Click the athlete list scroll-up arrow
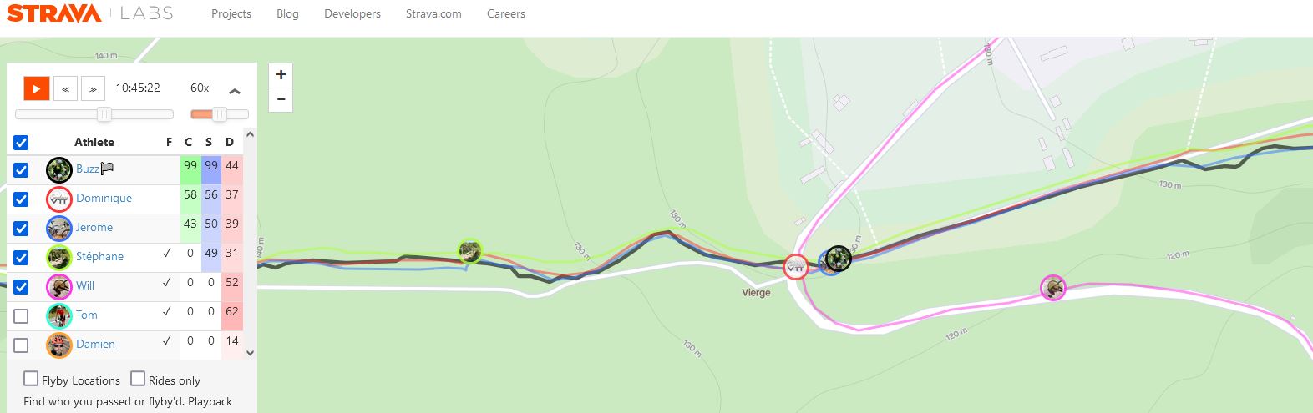Screen dimensions: 1313x413 tap(250, 134)
